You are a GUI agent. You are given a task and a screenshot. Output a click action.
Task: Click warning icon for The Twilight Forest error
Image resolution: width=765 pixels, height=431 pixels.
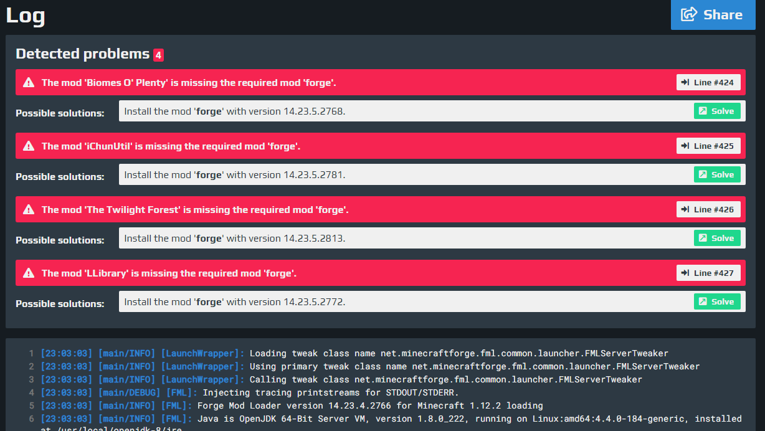click(29, 209)
